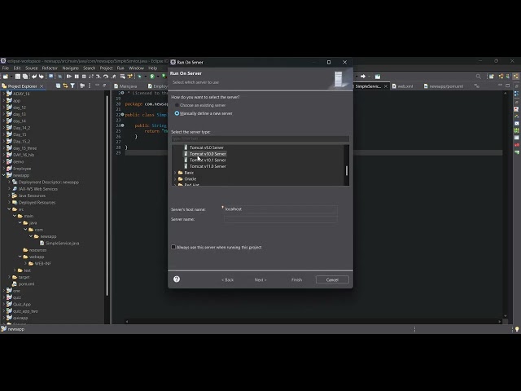521x391 pixels.
Task: Collapse the newsapp project node
Action: tap(4, 175)
